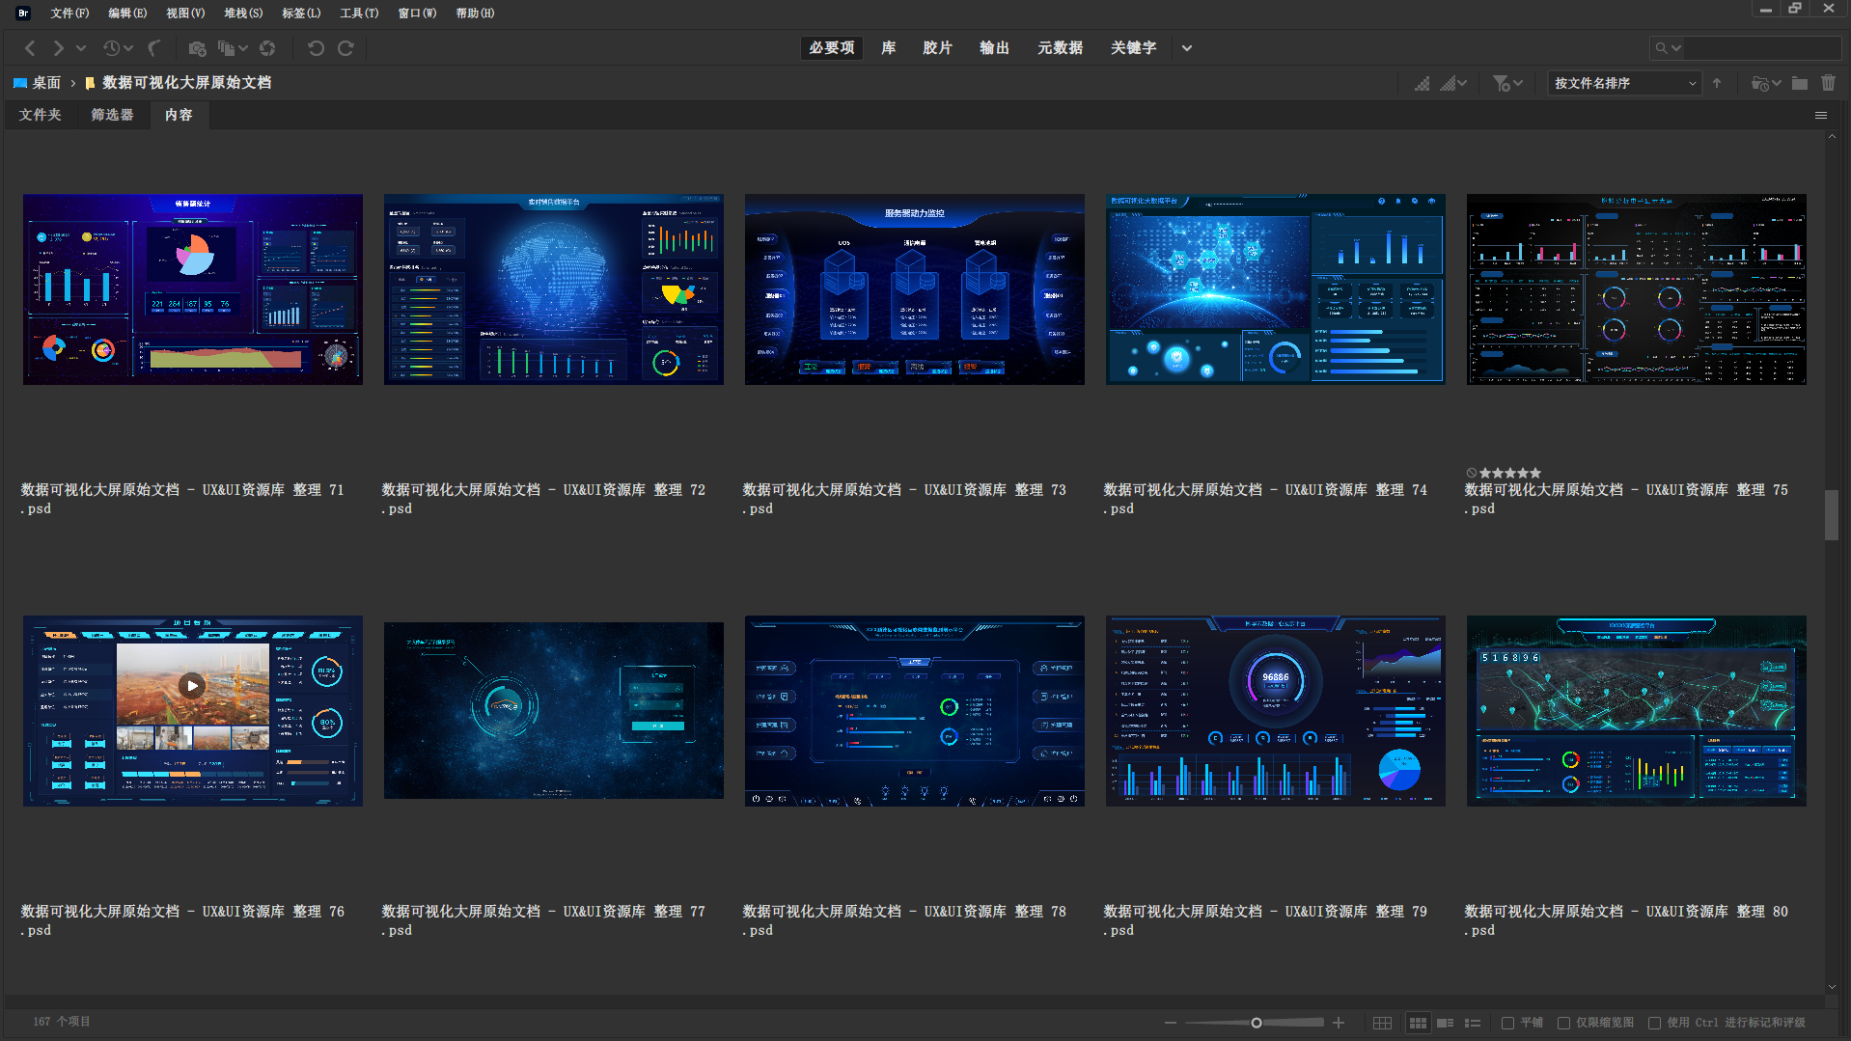Open the 视图(V) menu

(185, 14)
